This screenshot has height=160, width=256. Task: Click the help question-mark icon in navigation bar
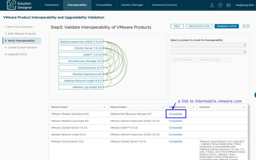(220, 5)
